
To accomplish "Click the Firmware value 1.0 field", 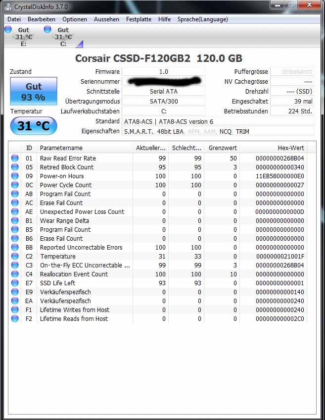I will (164, 71).
